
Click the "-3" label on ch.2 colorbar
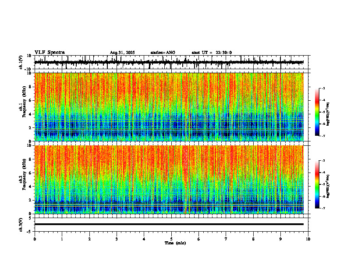(x=323, y=161)
